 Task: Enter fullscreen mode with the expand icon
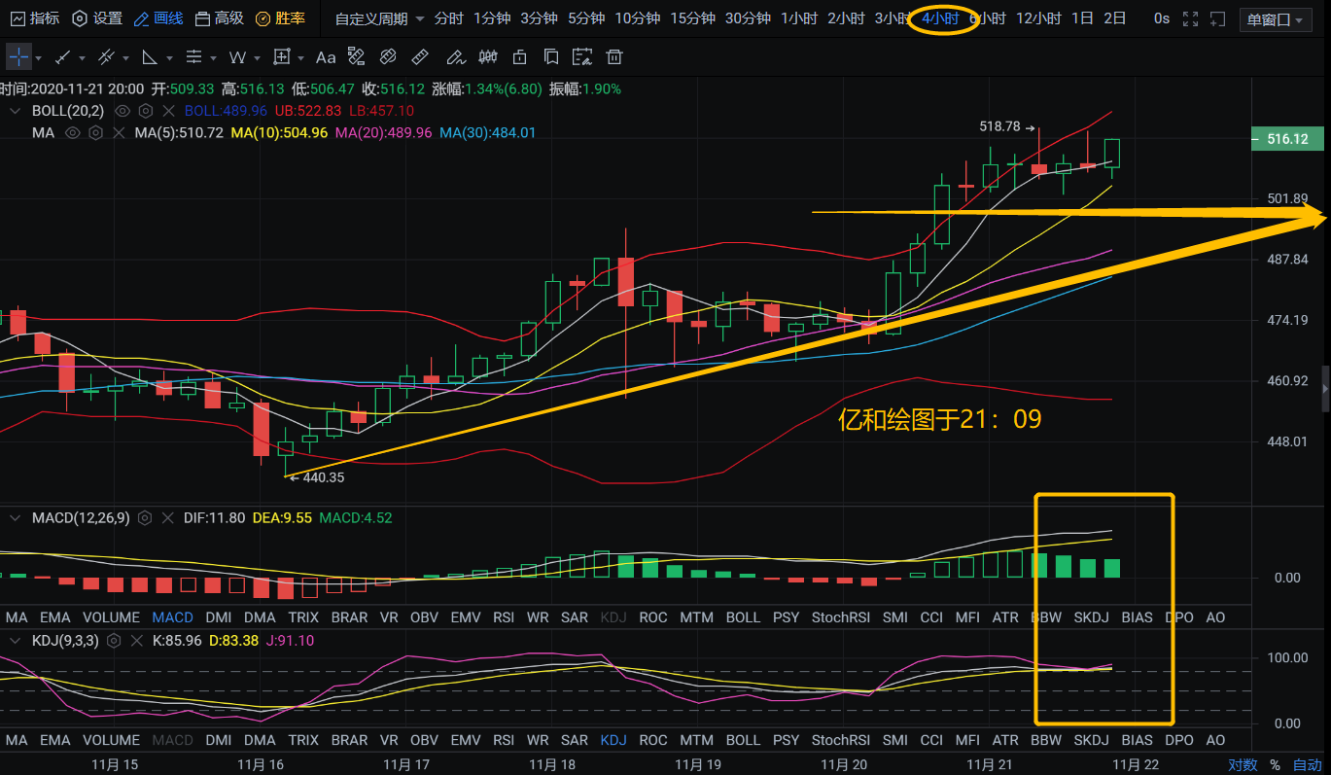click(x=1190, y=18)
